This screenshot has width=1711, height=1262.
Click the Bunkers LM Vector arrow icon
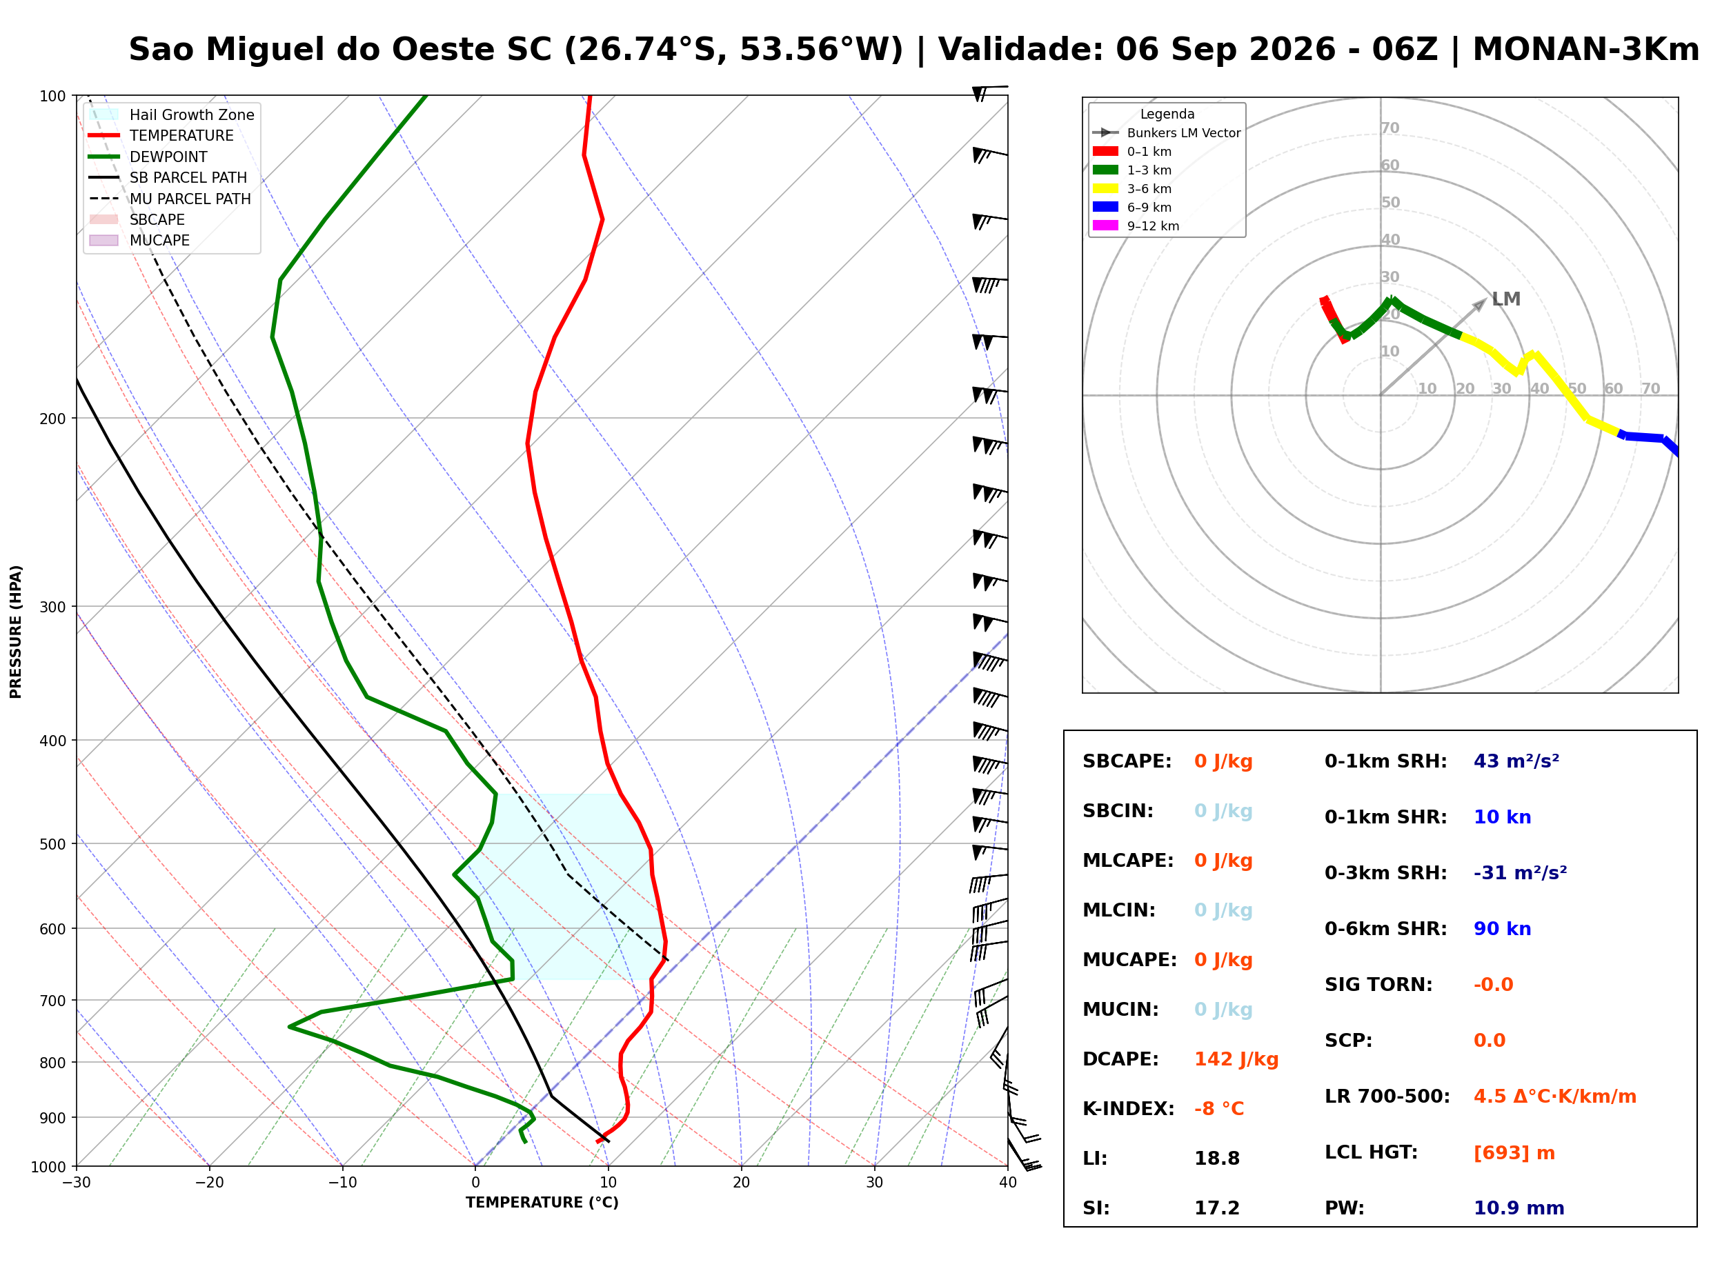pyautogui.click(x=1106, y=133)
